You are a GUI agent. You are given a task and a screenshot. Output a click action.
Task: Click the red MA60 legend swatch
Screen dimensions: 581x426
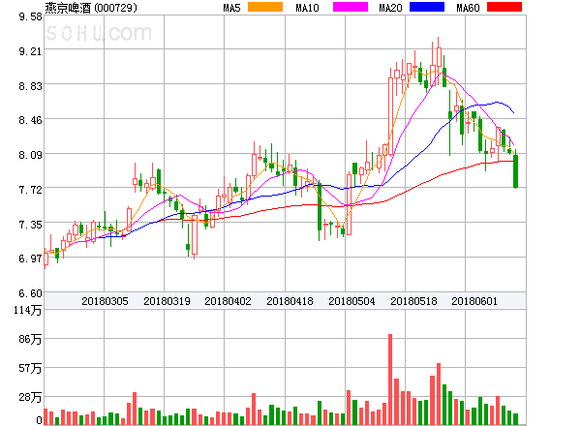pos(505,7)
